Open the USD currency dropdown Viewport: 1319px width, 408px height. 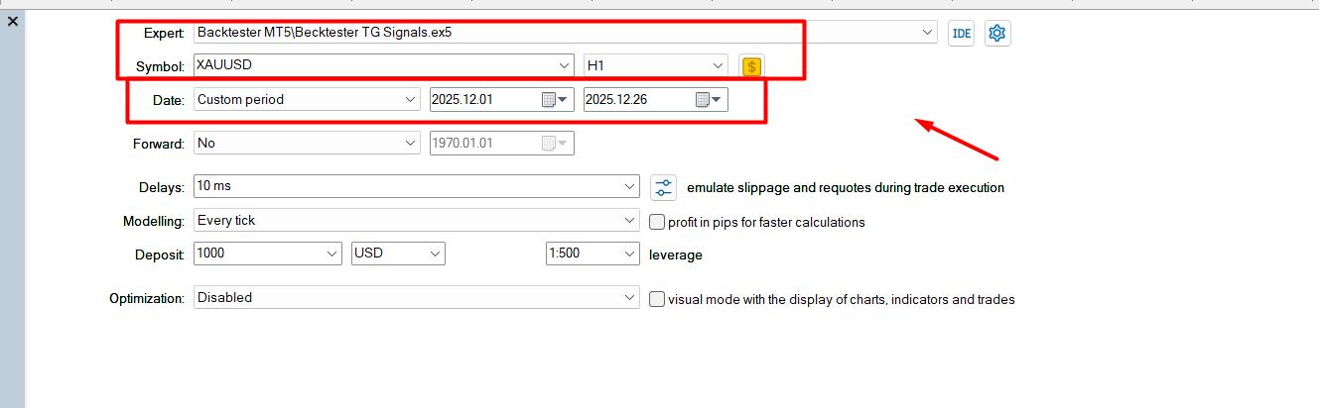[435, 254]
